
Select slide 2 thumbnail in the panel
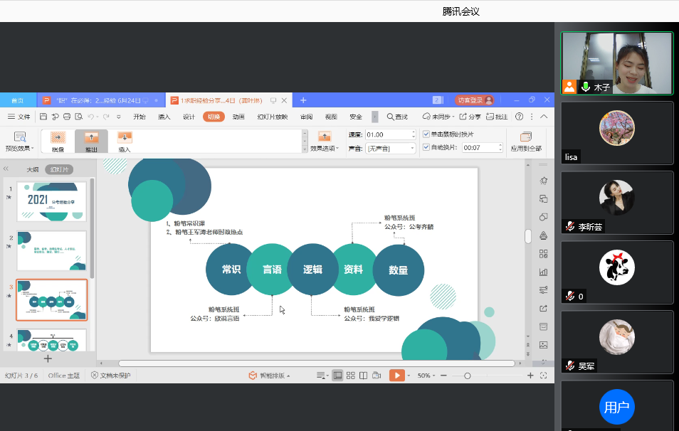point(51,250)
